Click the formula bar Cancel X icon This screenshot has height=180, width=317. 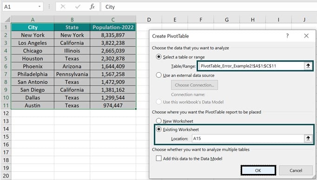click(x=63, y=6)
